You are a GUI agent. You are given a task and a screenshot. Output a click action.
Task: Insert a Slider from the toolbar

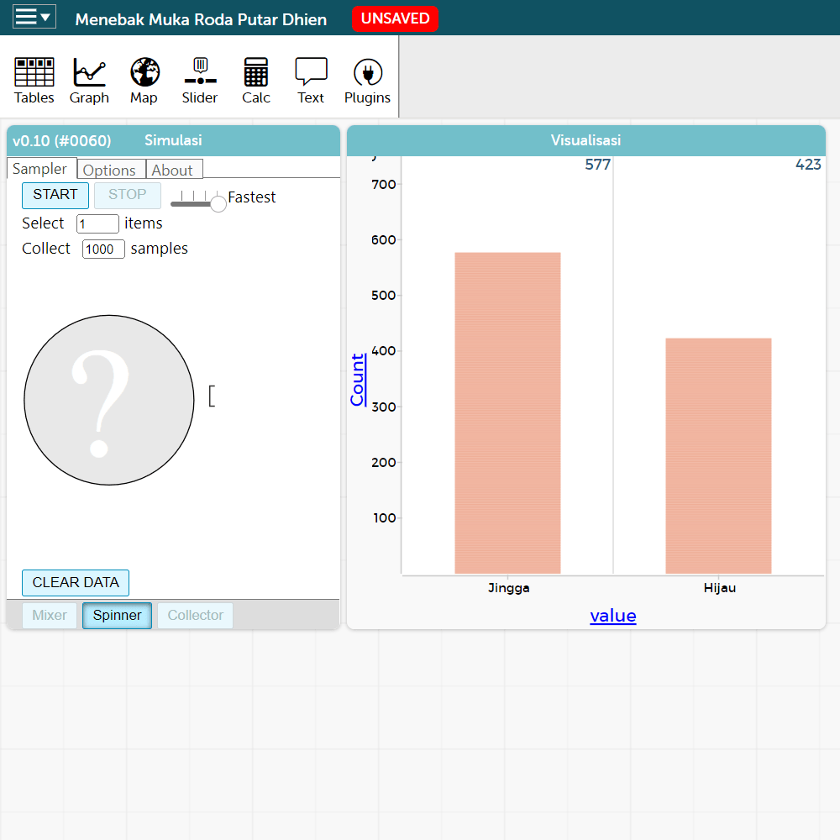click(x=200, y=81)
